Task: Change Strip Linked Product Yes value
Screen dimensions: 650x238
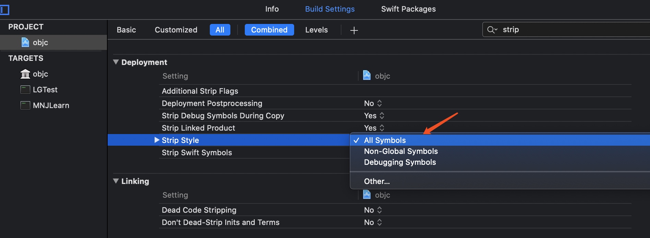Action: pyautogui.click(x=374, y=128)
